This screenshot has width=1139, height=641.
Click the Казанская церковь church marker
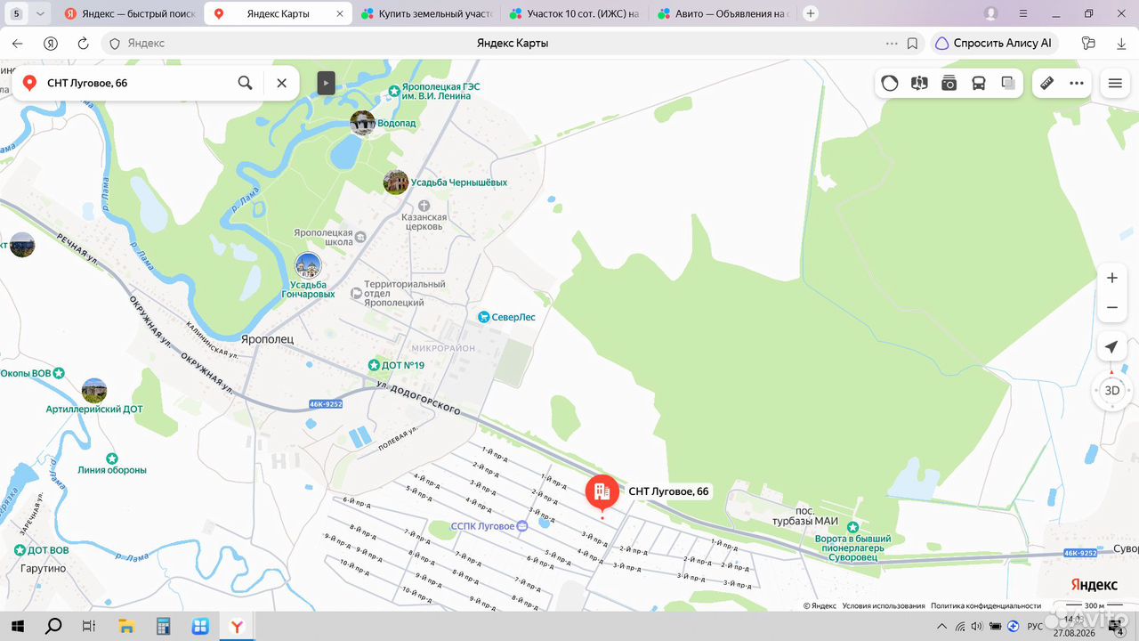[424, 206]
